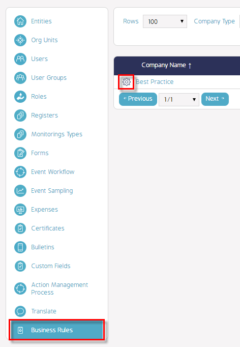The height and width of the screenshot is (347, 240).
Task: Open gear settings for Best Practice
Action: (127, 82)
